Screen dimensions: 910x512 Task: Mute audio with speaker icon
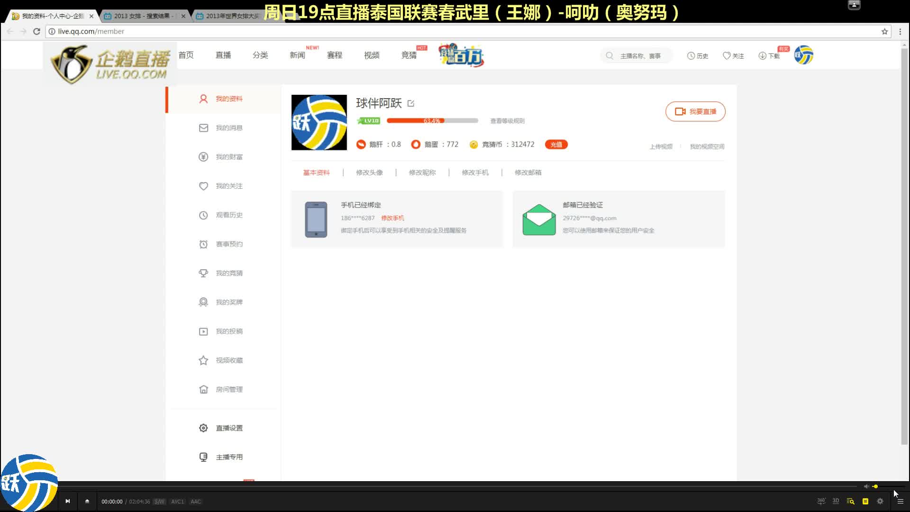[866, 486]
